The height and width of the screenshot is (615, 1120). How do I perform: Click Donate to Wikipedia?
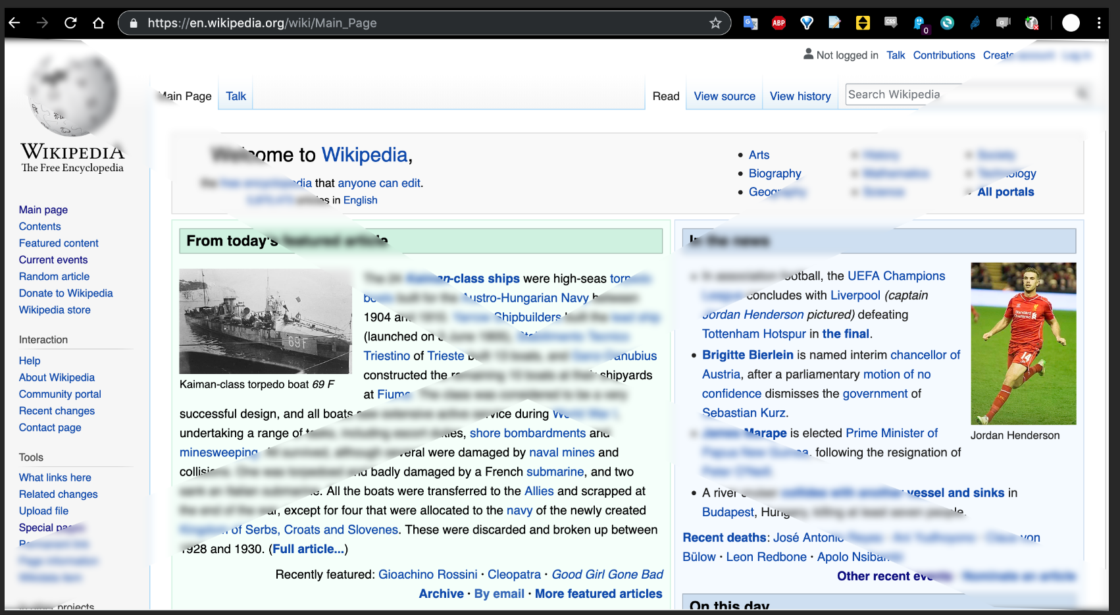pyautogui.click(x=66, y=293)
